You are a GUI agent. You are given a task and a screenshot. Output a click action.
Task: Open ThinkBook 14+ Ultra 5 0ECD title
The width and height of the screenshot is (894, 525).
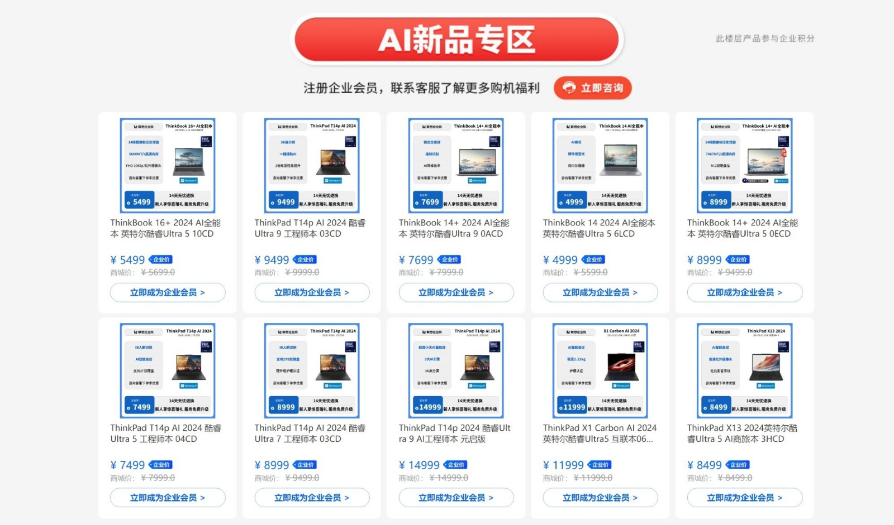pos(743,228)
